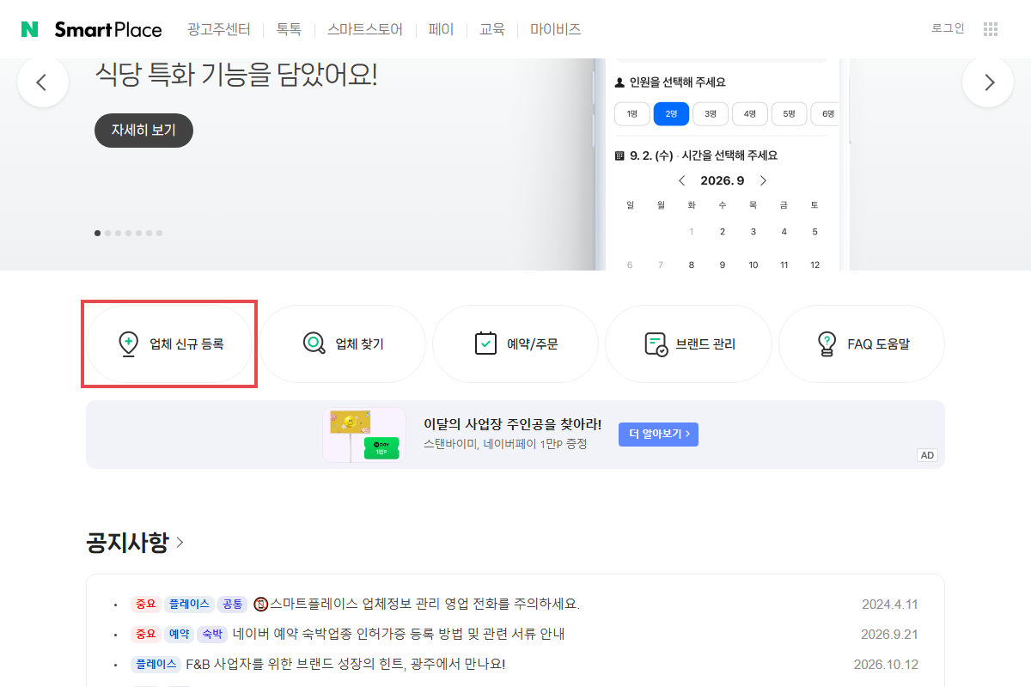This screenshot has width=1031, height=687.
Task: Click 브랜드 관리 button
Action: point(689,343)
